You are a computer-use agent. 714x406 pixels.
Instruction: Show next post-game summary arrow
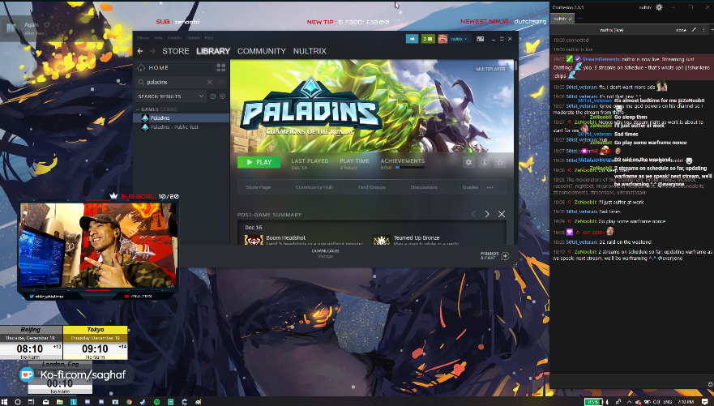click(487, 214)
